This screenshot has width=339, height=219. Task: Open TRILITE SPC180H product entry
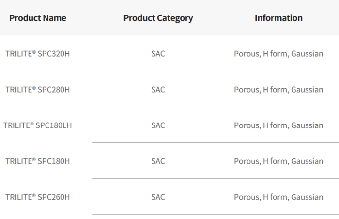(x=38, y=161)
